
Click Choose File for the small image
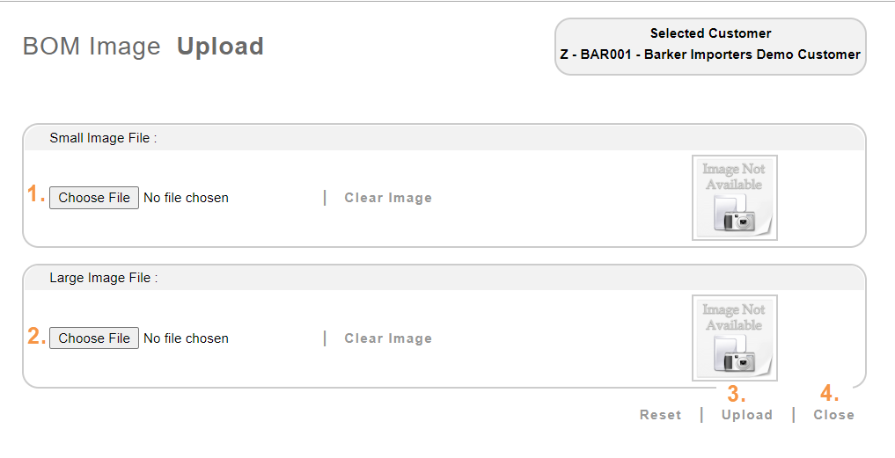click(94, 198)
